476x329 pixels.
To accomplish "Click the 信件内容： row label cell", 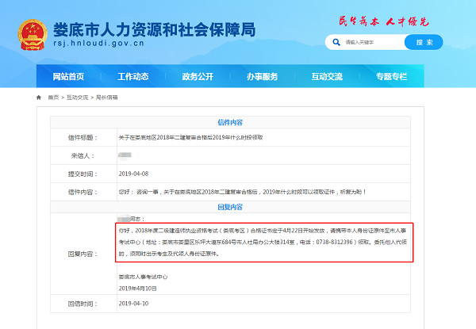I will pyautogui.click(x=83, y=192).
